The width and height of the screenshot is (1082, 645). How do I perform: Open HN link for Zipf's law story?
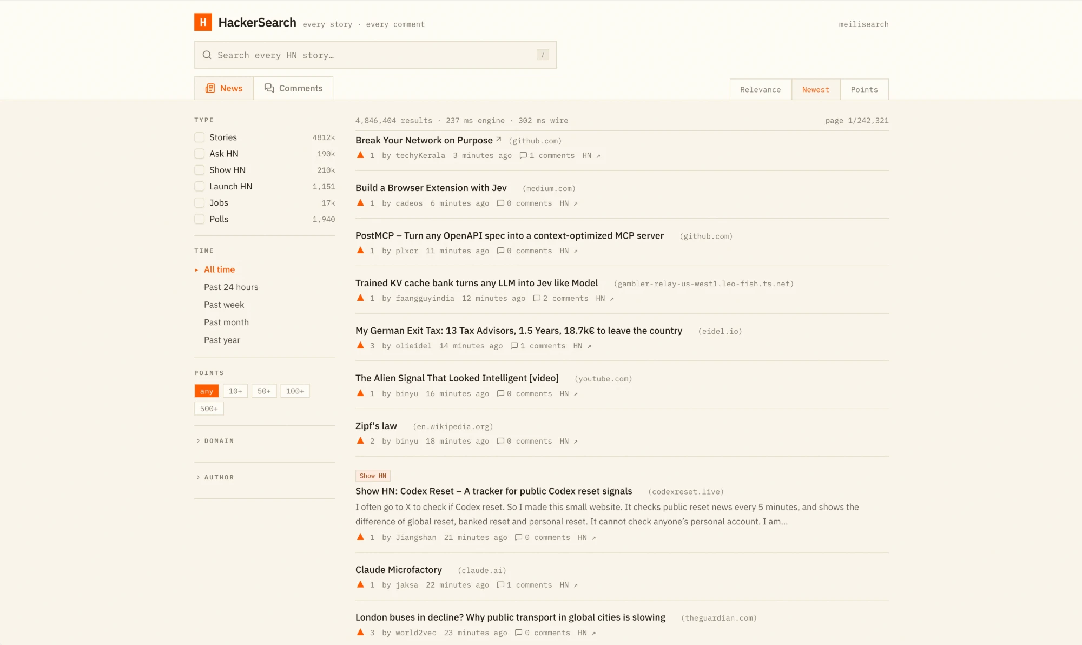[x=569, y=441]
